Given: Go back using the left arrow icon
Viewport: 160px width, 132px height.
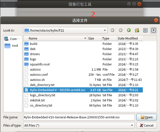Looking at the screenshot, I should (x=112, y=30).
